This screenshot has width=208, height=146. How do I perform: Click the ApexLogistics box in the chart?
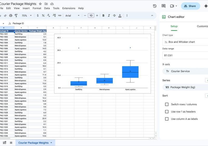(130, 72)
